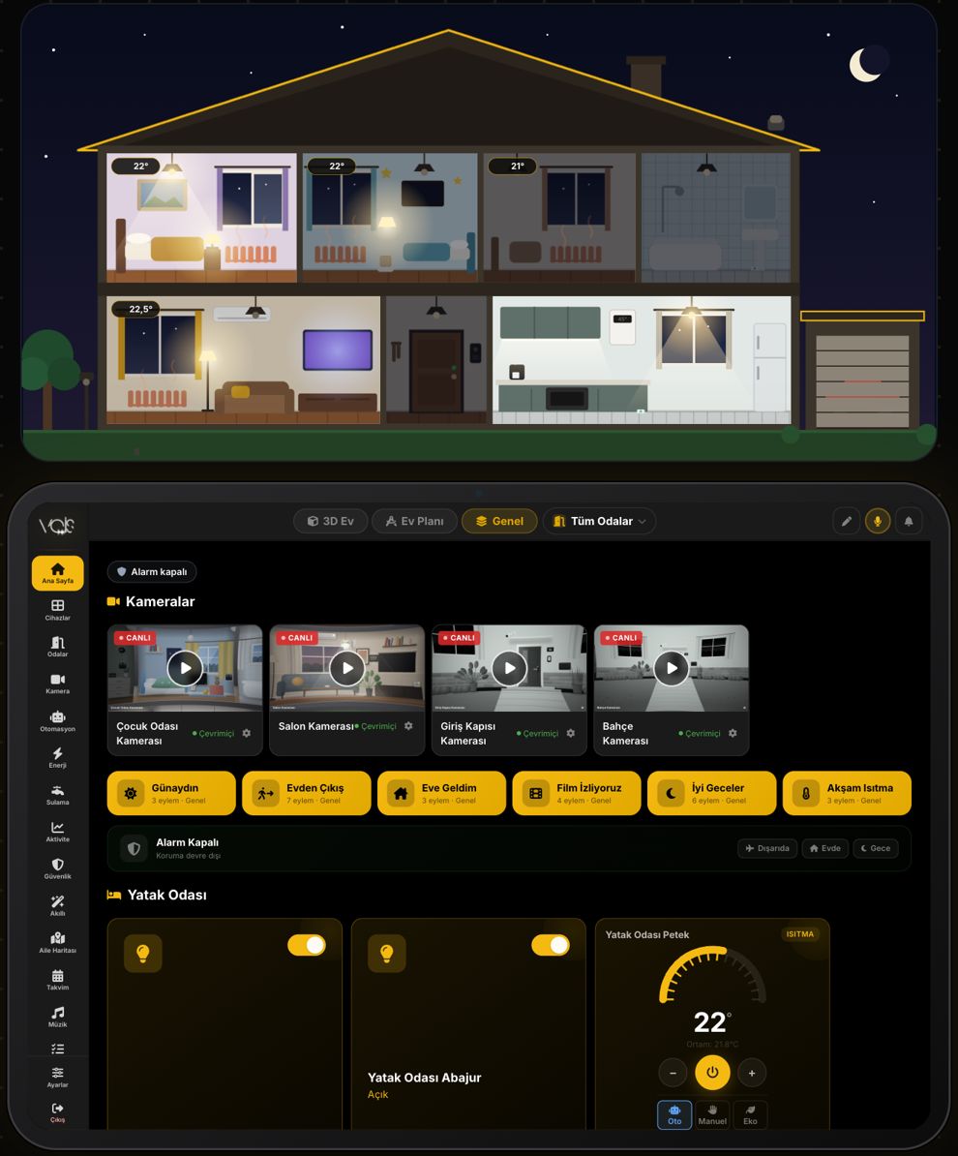
Task: Run the Günaydın scene
Action: [171, 793]
